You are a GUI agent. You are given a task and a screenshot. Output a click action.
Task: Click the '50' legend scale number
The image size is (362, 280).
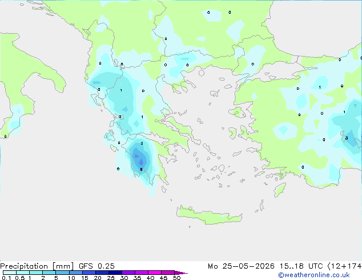176,278
